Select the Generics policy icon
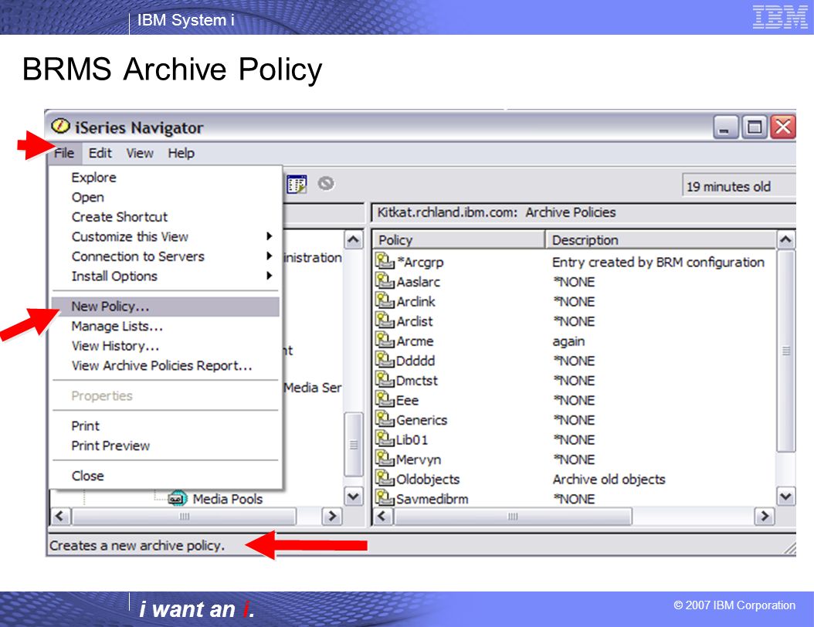 tap(385, 419)
